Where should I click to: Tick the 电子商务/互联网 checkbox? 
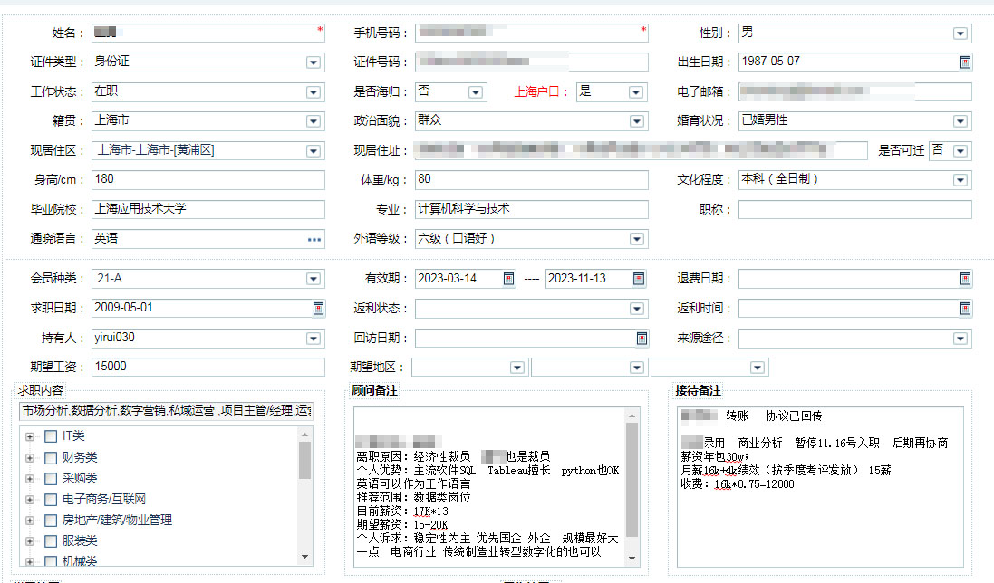click(51, 500)
